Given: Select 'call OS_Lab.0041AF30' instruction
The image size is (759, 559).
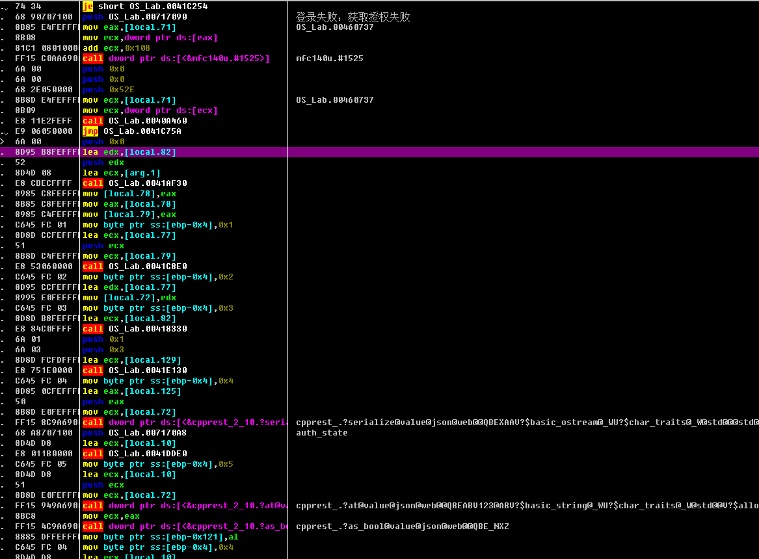Looking at the screenshot, I should coord(135,183).
